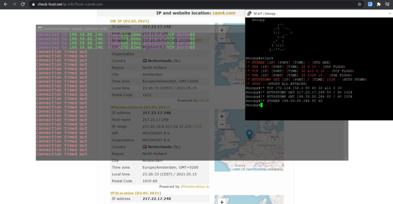Screen dimensions: 393x204
Task: Click the PuTTY icon in Snoopy window title
Action: pyautogui.click(x=249, y=13)
